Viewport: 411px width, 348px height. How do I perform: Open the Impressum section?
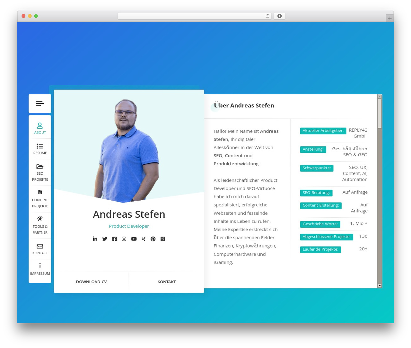click(x=40, y=269)
